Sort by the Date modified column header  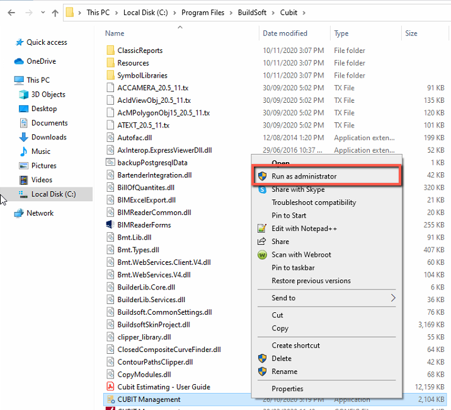(x=285, y=33)
